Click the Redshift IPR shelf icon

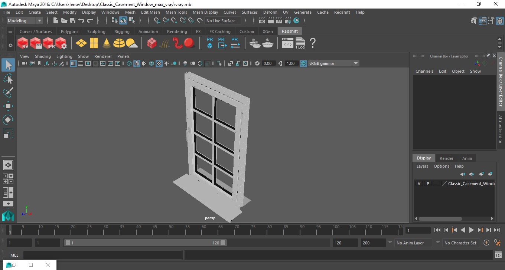click(48, 43)
